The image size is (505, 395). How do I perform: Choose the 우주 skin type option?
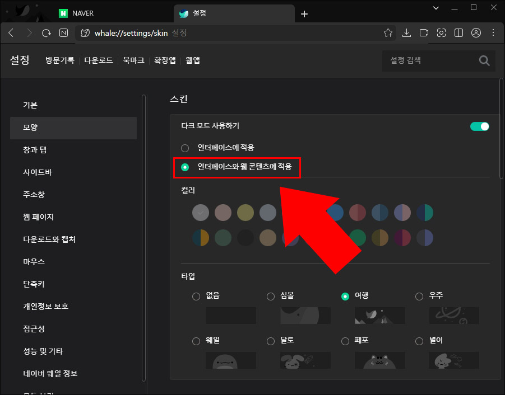pos(419,296)
